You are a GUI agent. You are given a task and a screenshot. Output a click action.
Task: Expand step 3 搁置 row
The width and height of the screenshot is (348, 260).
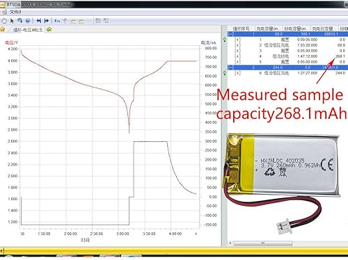[237, 51]
